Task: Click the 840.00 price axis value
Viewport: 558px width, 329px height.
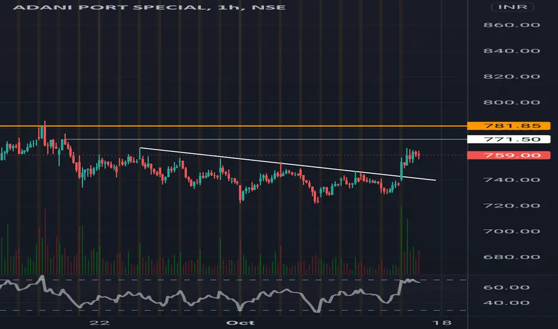Action: pos(511,51)
